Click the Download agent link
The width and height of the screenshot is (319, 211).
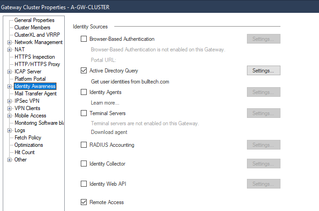(109, 132)
